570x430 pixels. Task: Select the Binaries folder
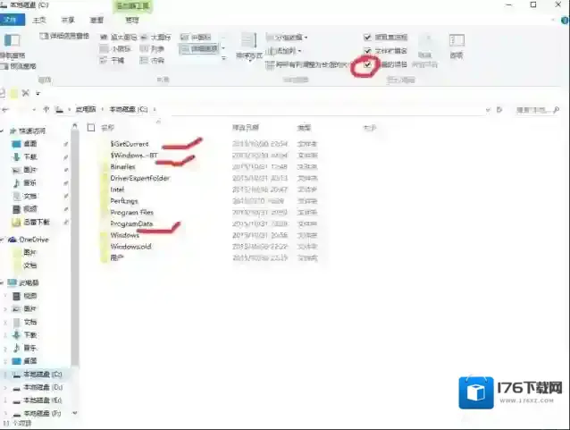coord(122,166)
